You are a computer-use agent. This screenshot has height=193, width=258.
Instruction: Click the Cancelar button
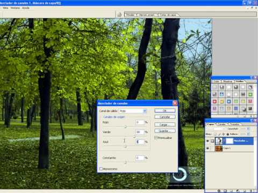(165, 117)
